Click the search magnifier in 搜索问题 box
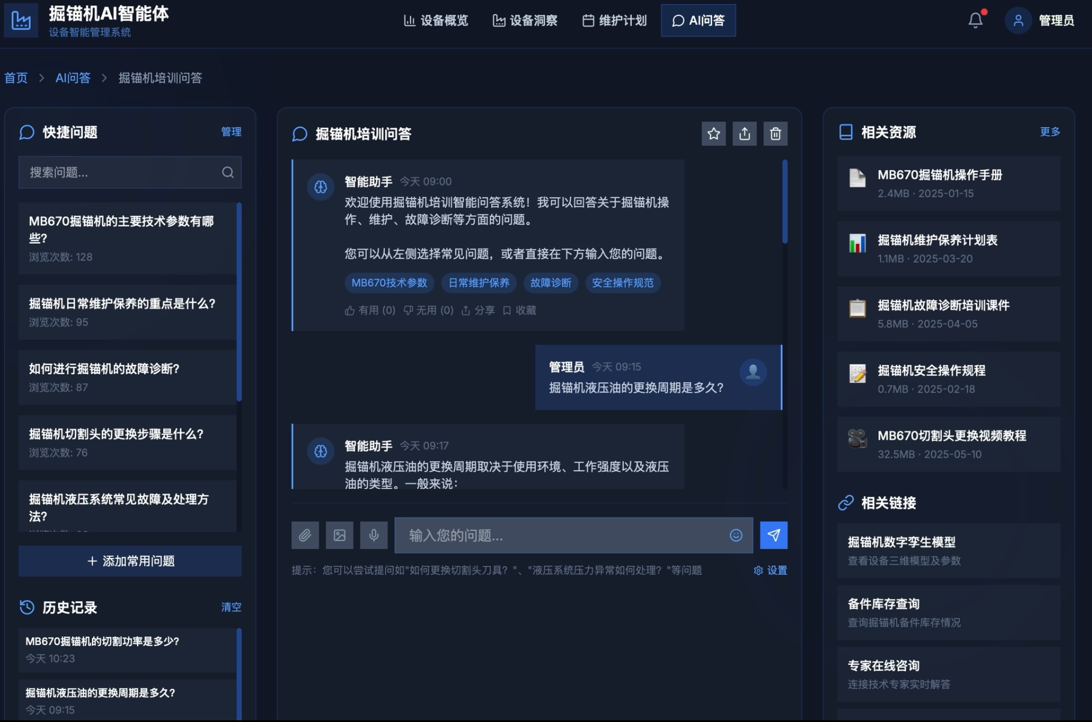This screenshot has height=722, width=1092. pos(228,173)
